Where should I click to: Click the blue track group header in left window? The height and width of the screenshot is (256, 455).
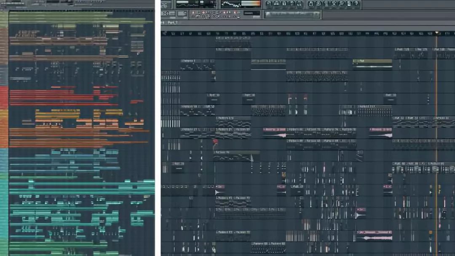[4, 160]
